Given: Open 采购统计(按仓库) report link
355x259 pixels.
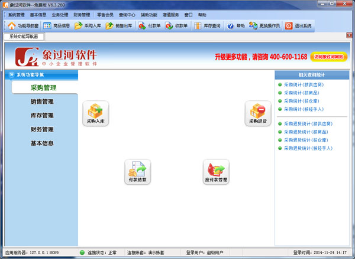Looking at the screenshot, I should tap(302, 101).
